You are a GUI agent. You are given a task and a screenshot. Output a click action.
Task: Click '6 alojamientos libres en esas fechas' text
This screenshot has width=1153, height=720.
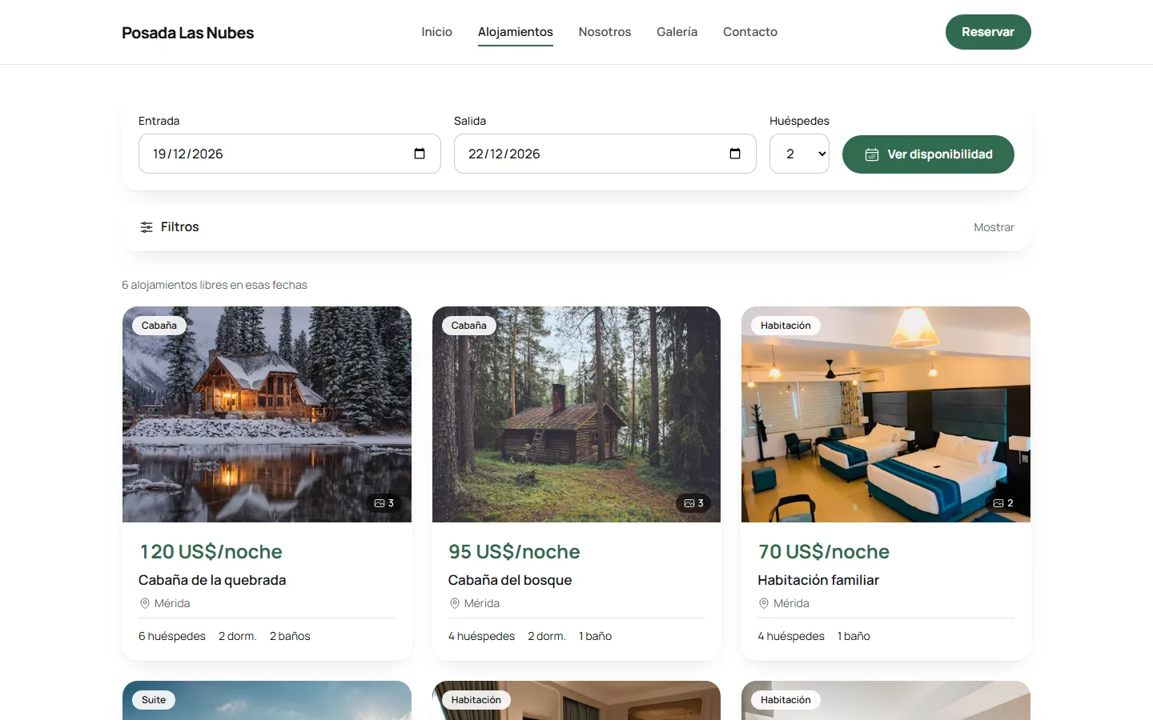(x=215, y=285)
